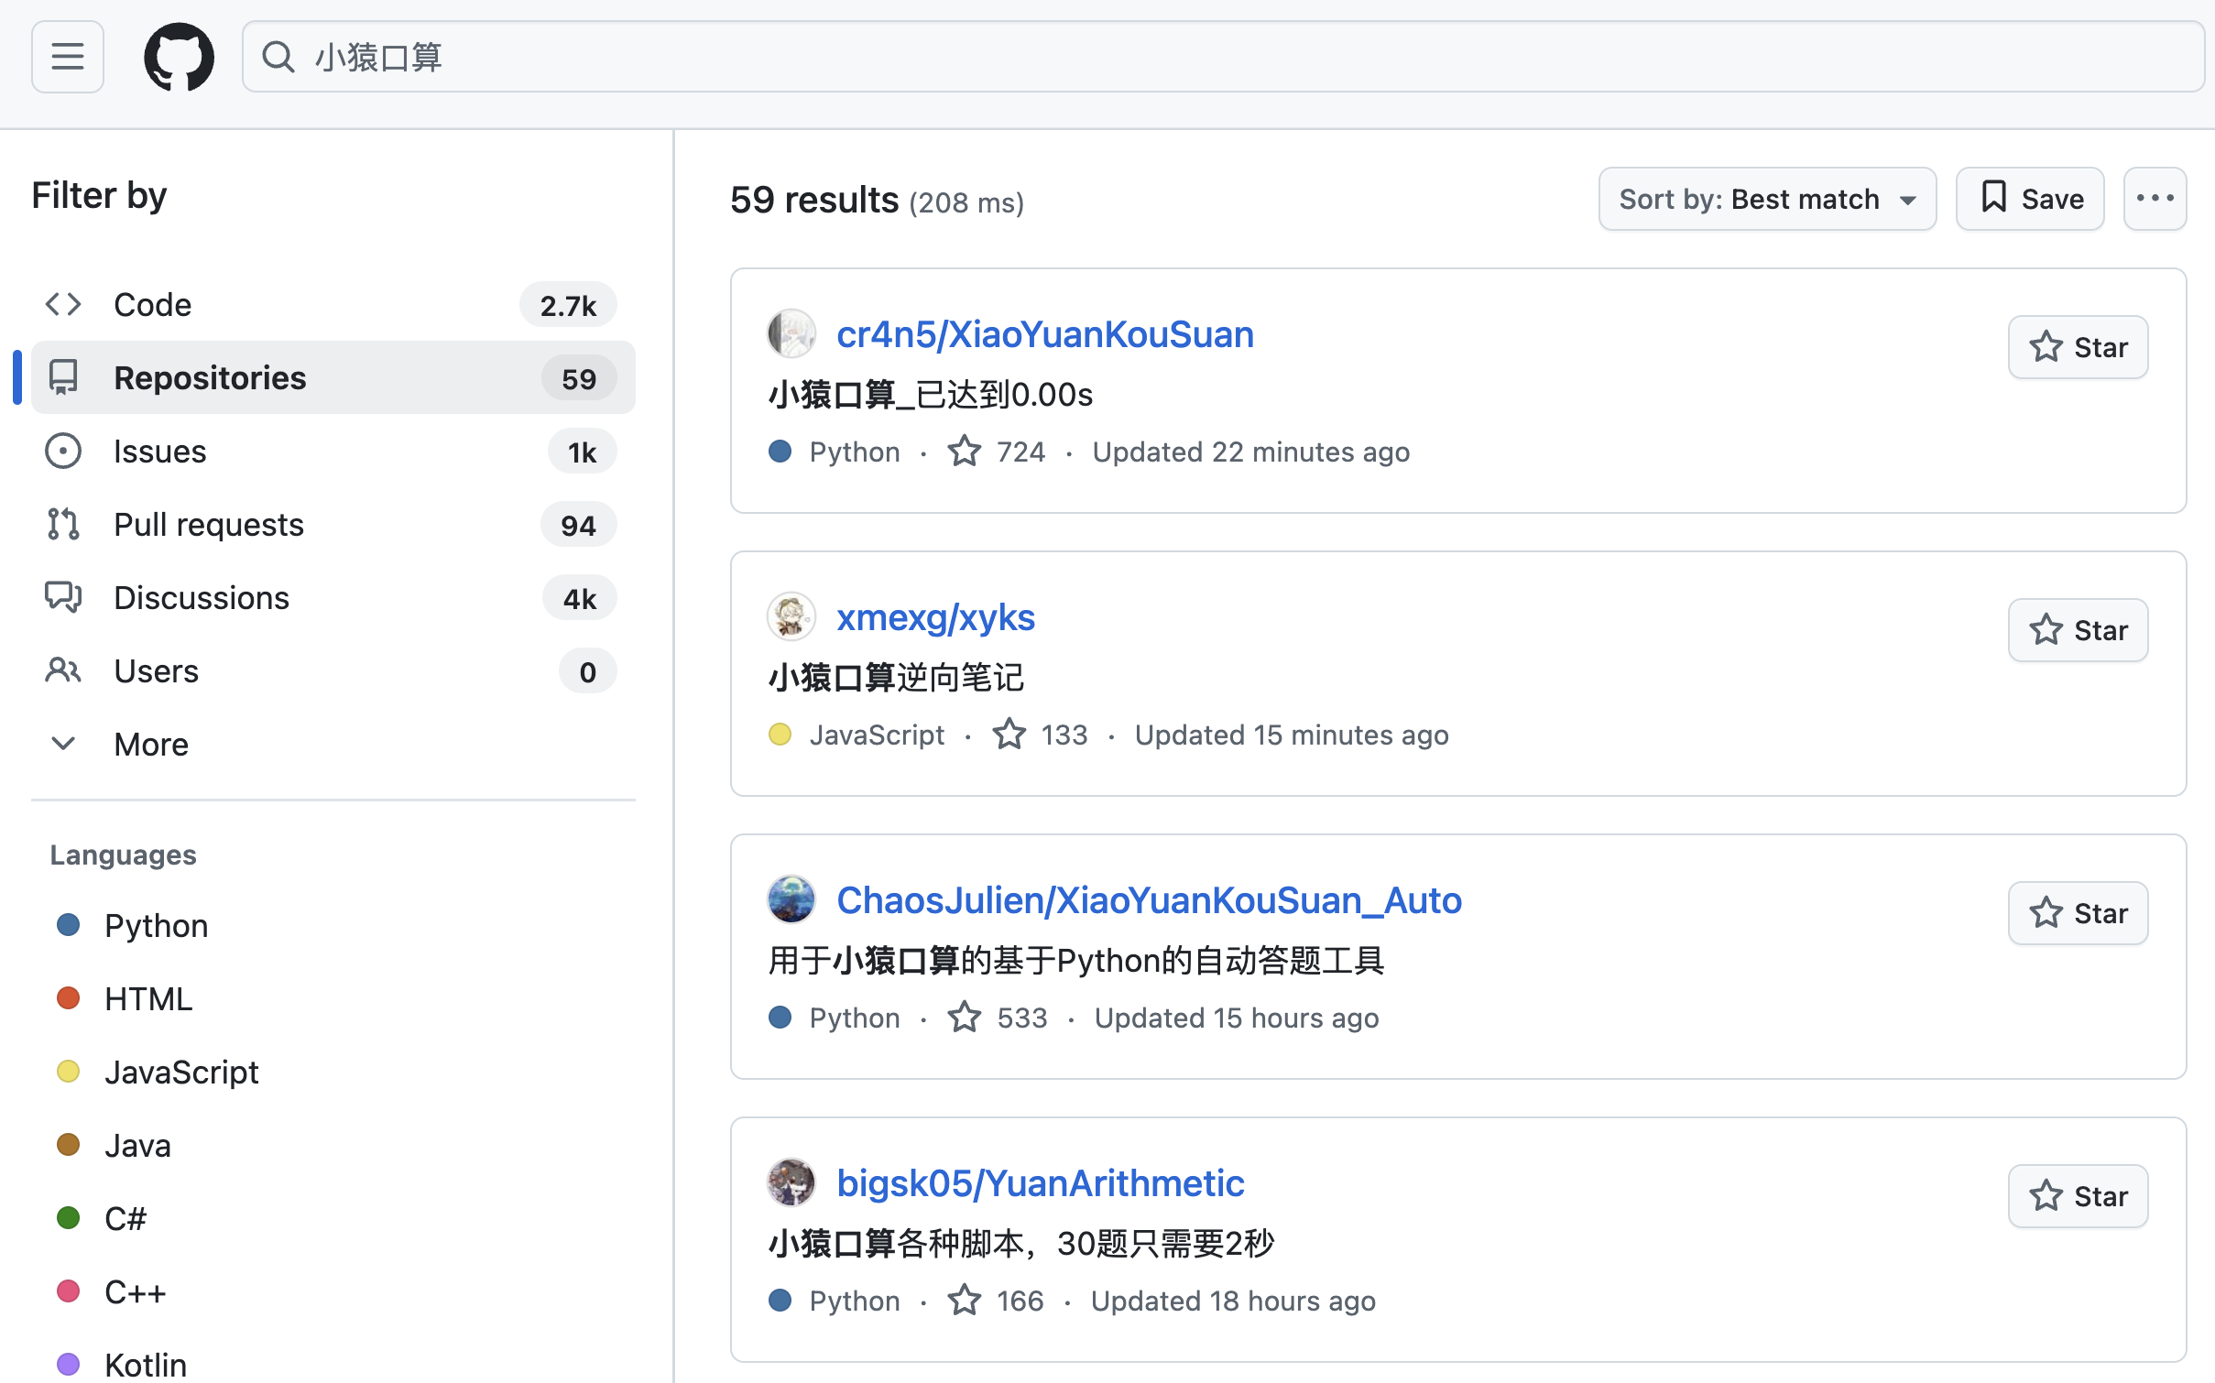Click the Discussions speech-bubble icon
The height and width of the screenshot is (1383, 2215).
pyautogui.click(x=63, y=597)
